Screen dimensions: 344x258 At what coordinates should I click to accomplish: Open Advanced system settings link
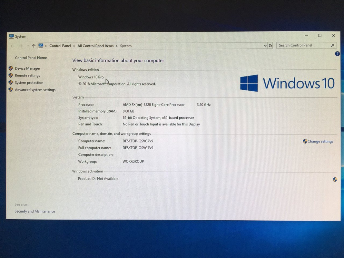(x=35, y=90)
